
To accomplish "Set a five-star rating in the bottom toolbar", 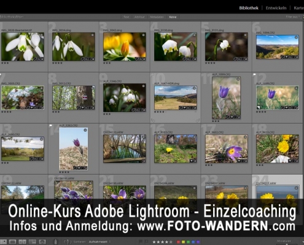I will pyautogui.click(x=171, y=242).
